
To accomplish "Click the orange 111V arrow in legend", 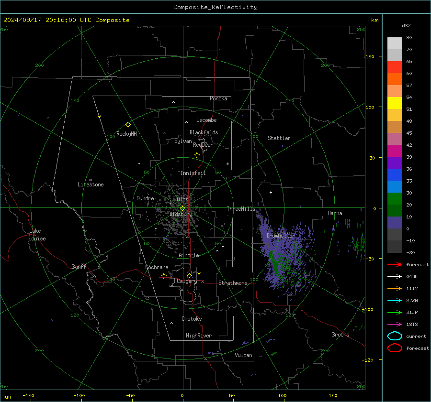I will click(395, 288).
